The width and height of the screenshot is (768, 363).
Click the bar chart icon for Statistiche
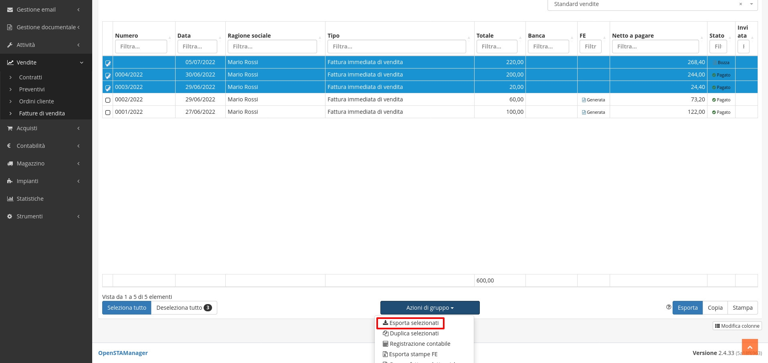(10, 199)
